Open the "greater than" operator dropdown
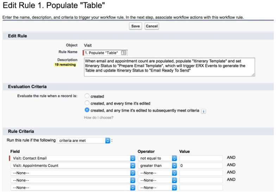The image size is (278, 193). coord(157,166)
